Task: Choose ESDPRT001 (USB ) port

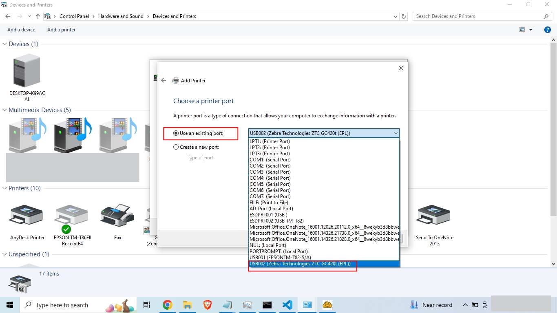Action: click(324, 215)
